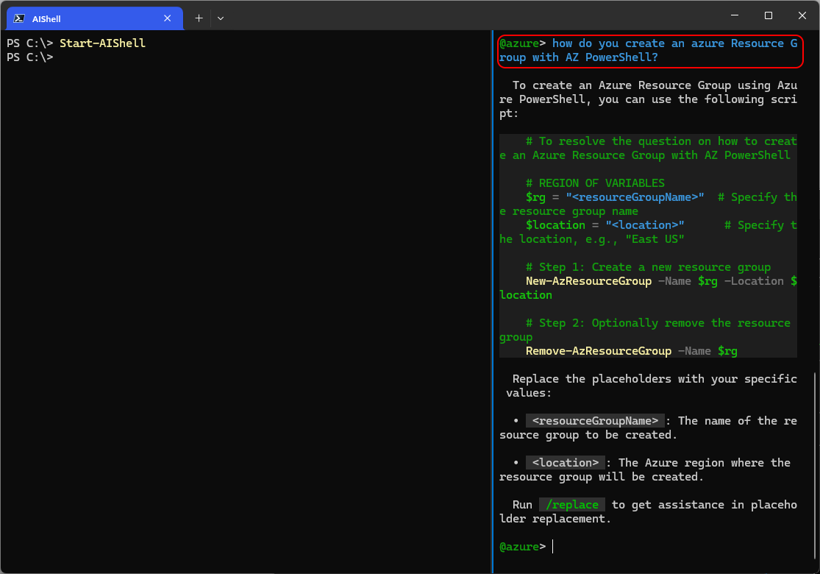This screenshot has width=820, height=574.
Task: Click the Step 1 comment line
Action: point(649,267)
